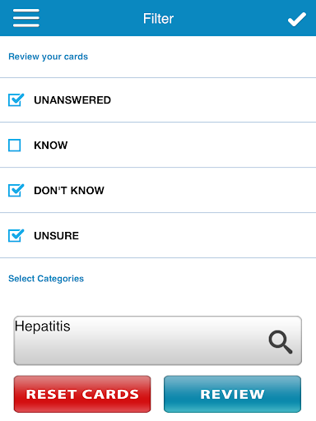
Task: Click the Review your cards heading
Action: [49, 57]
